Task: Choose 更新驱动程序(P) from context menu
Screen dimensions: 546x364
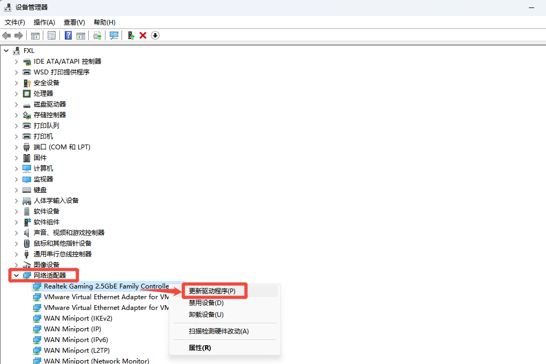Action: (x=225, y=291)
